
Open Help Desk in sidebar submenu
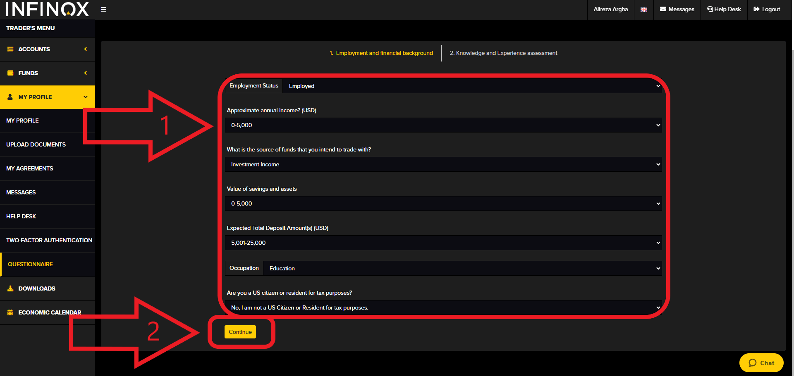tap(48, 216)
